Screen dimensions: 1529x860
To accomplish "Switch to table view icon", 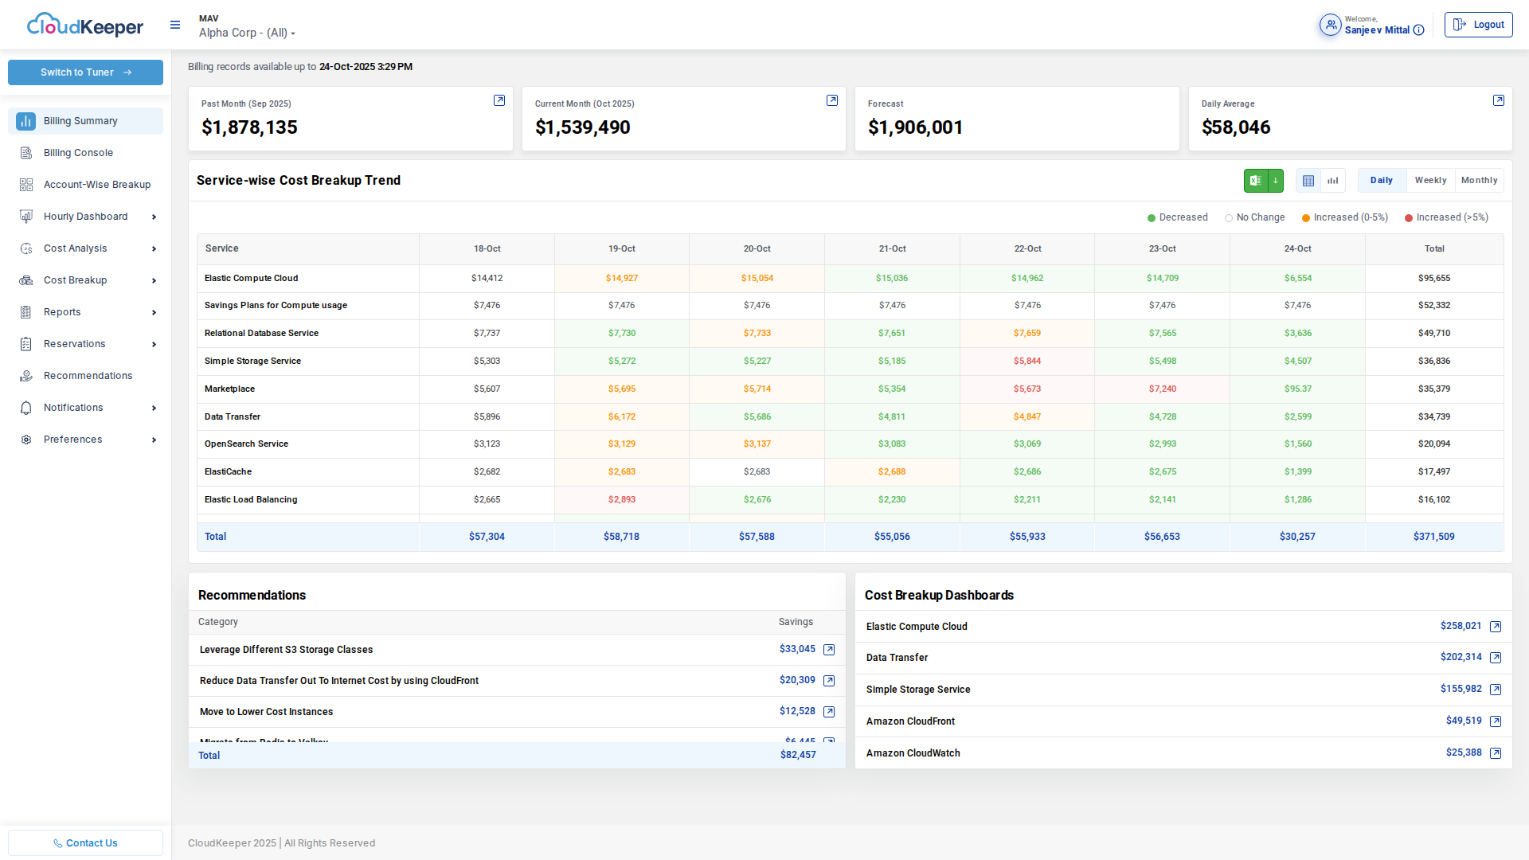I will (1308, 181).
